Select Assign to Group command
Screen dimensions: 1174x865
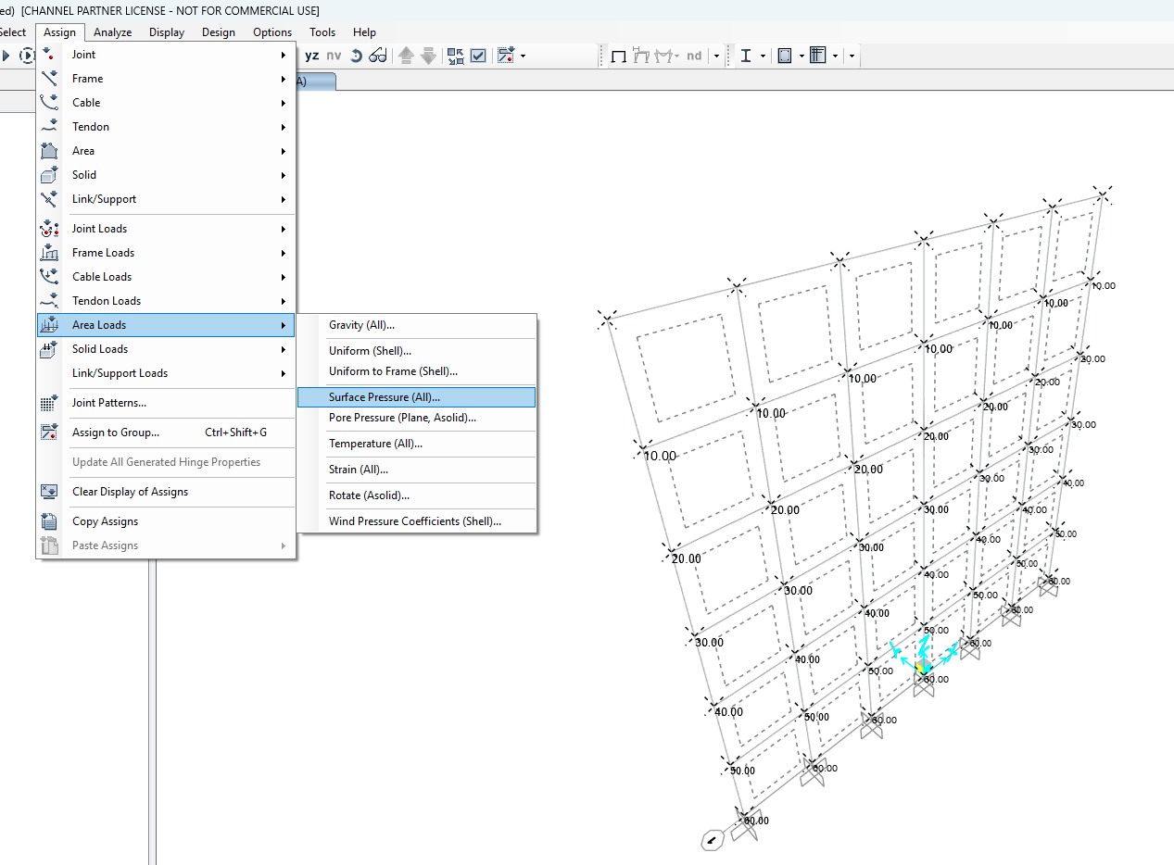[x=116, y=432]
